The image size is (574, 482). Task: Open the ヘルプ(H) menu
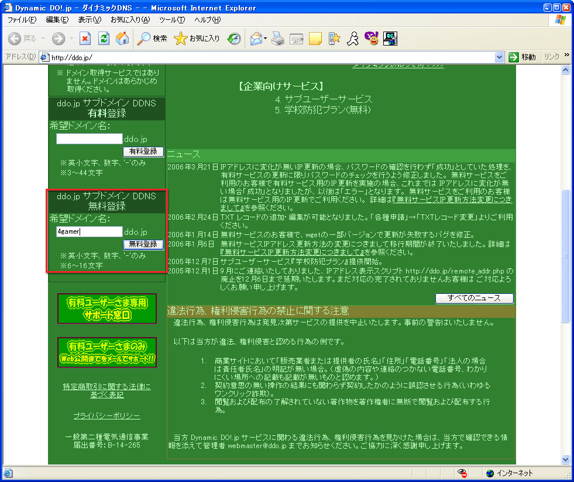[x=207, y=20]
